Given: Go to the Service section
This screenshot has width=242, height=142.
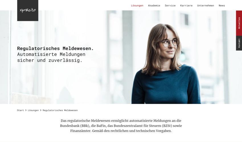Looking at the screenshot, I should tap(170, 6).
